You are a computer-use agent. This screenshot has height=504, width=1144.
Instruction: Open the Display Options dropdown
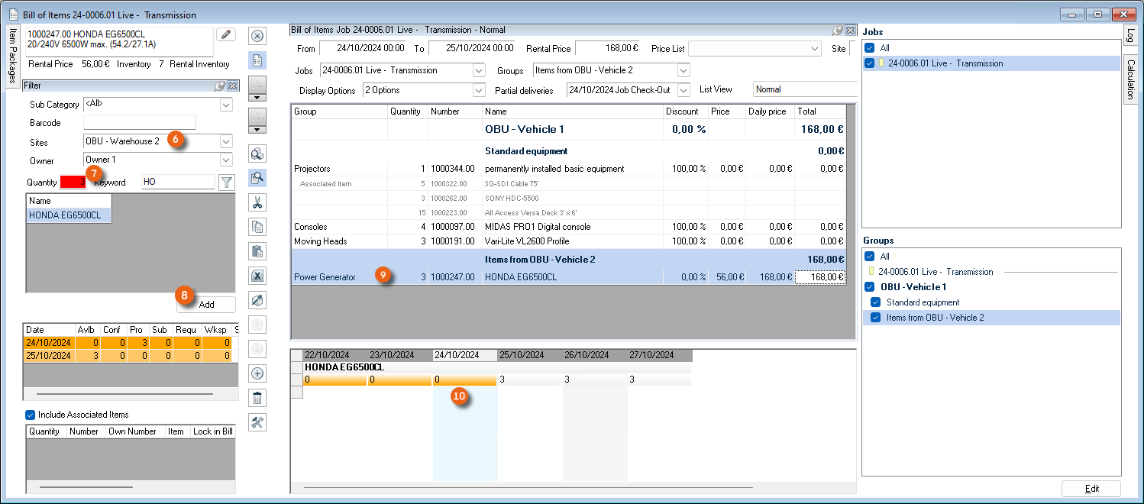coord(479,90)
